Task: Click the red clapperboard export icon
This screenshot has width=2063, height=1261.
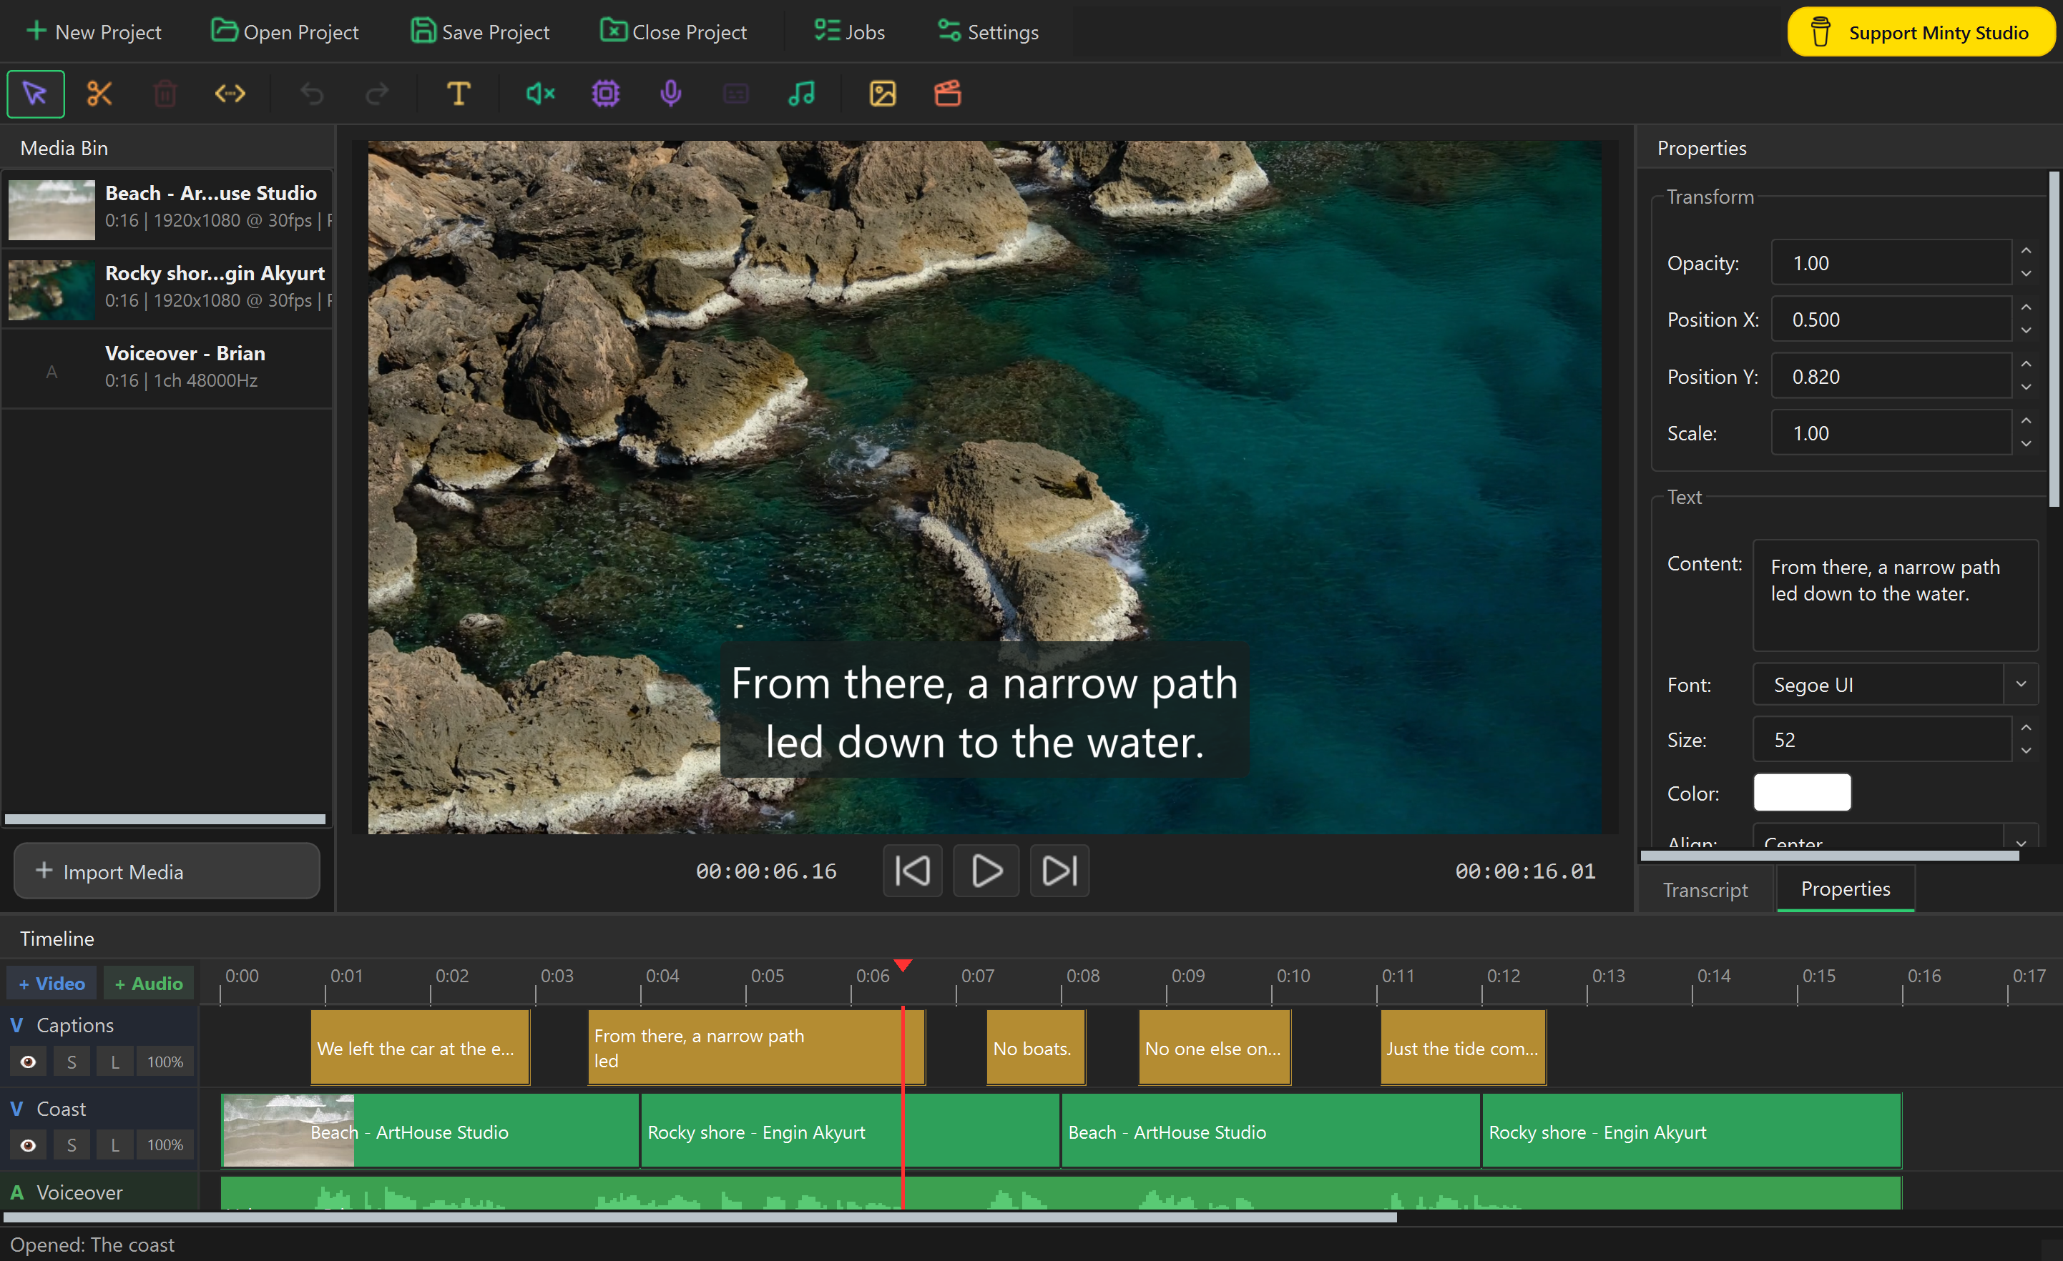Action: pos(948,94)
